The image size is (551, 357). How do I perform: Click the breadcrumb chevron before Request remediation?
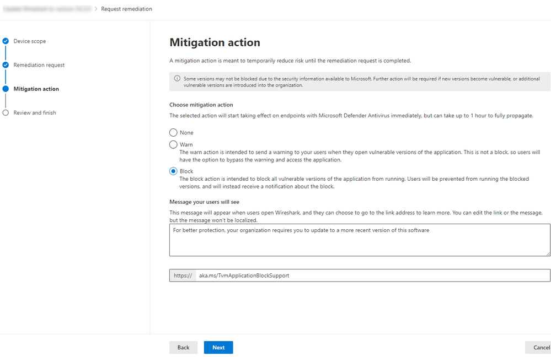point(95,9)
